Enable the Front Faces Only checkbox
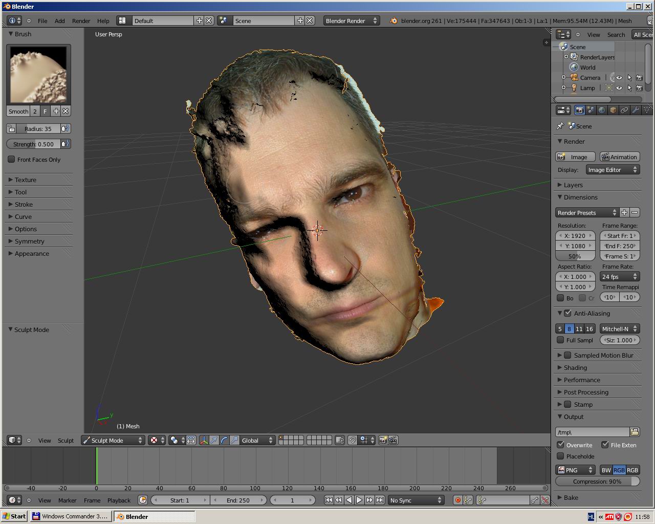Image resolution: width=655 pixels, height=524 pixels. tap(11, 159)
